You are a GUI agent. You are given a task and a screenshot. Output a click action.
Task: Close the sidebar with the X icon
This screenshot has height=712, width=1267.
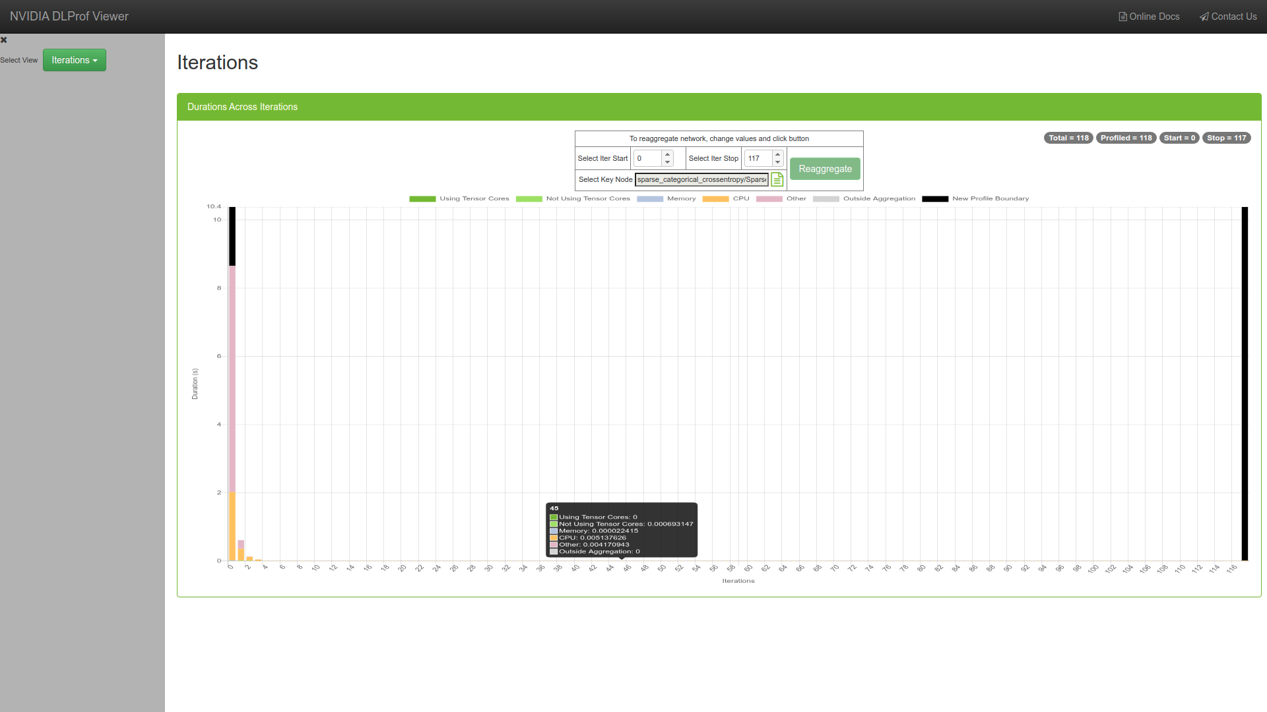coord(4,40)
